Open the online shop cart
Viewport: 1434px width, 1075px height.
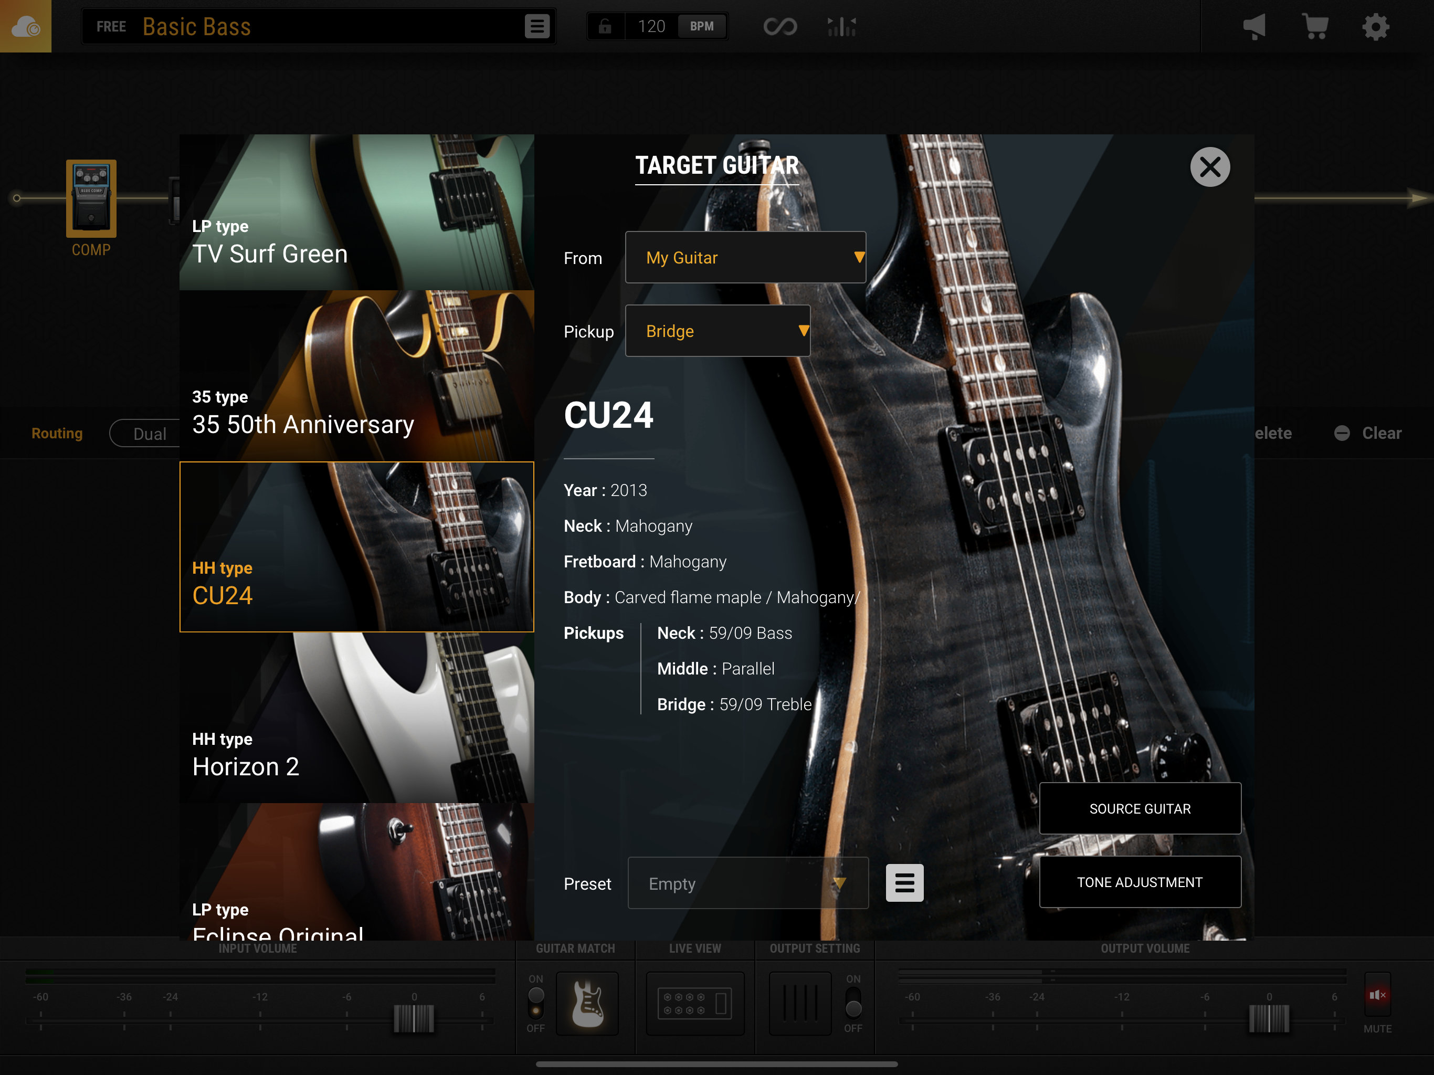(x=1315, y=27)
